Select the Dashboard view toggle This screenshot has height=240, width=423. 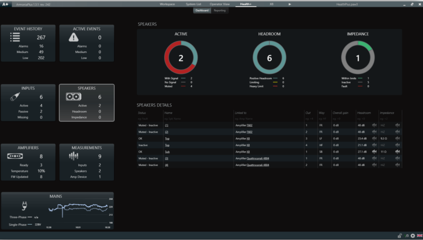[x=202, y=10]
